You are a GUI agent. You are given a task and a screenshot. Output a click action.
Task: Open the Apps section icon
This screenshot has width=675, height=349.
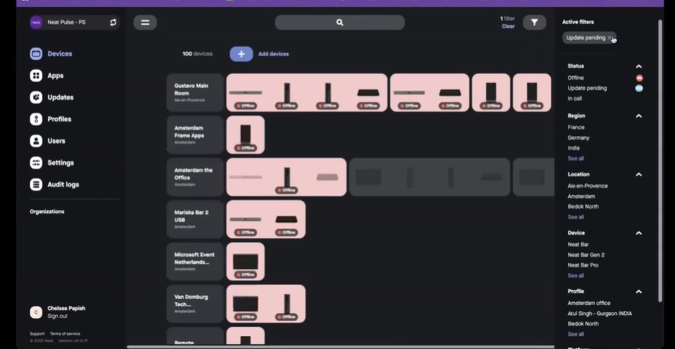tap(36, 76)
